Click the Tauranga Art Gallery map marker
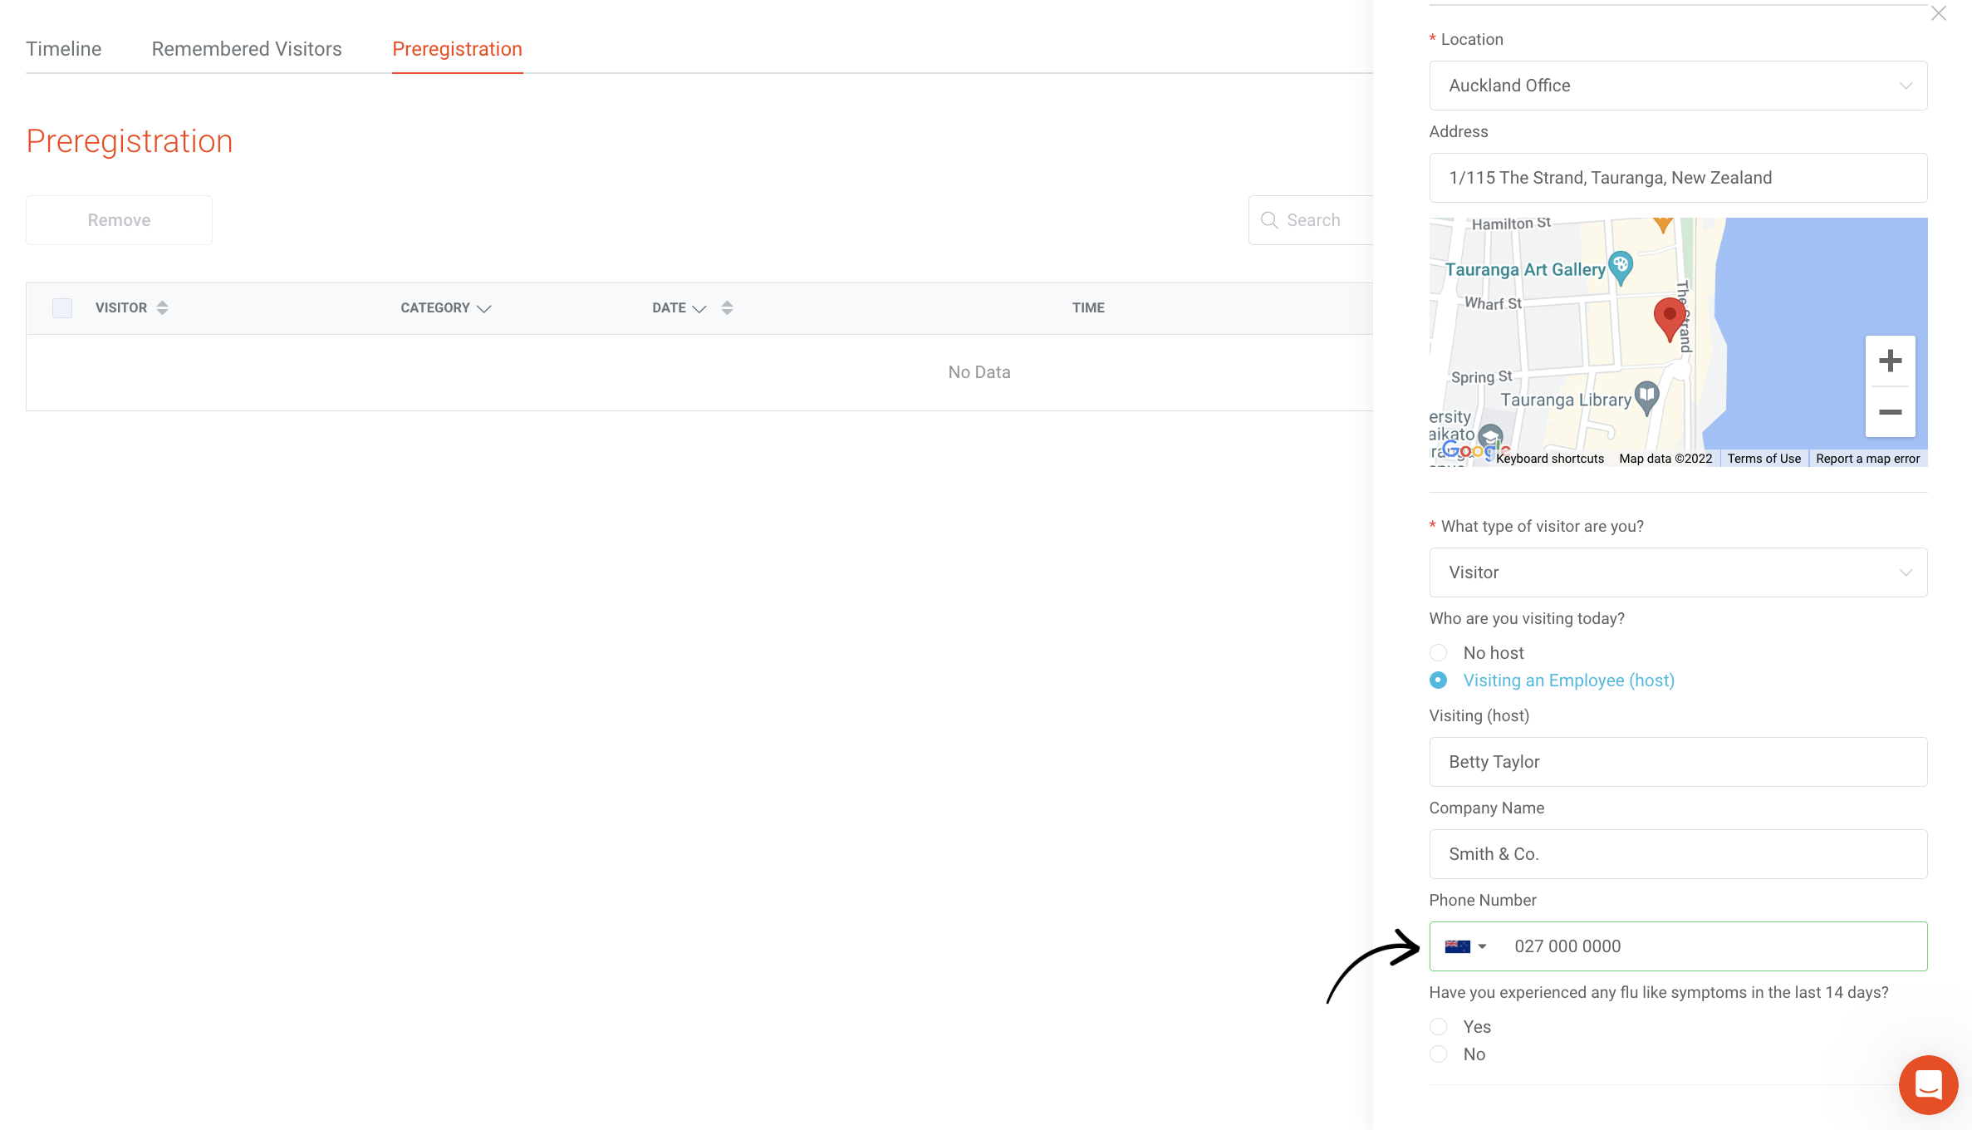Image resolution: width=1972 pixels, height=1130 pixels. coord(1621,267)
